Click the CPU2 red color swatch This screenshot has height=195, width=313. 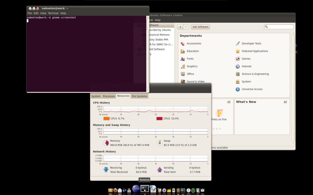coord(160,119)
